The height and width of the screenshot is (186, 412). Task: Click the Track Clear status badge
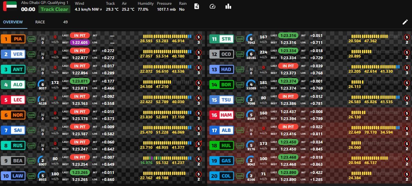(x=54, y=9)
